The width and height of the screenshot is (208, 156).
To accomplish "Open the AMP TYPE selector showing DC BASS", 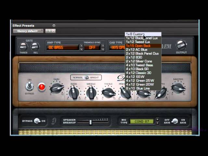I will click(x=63, y=47).
